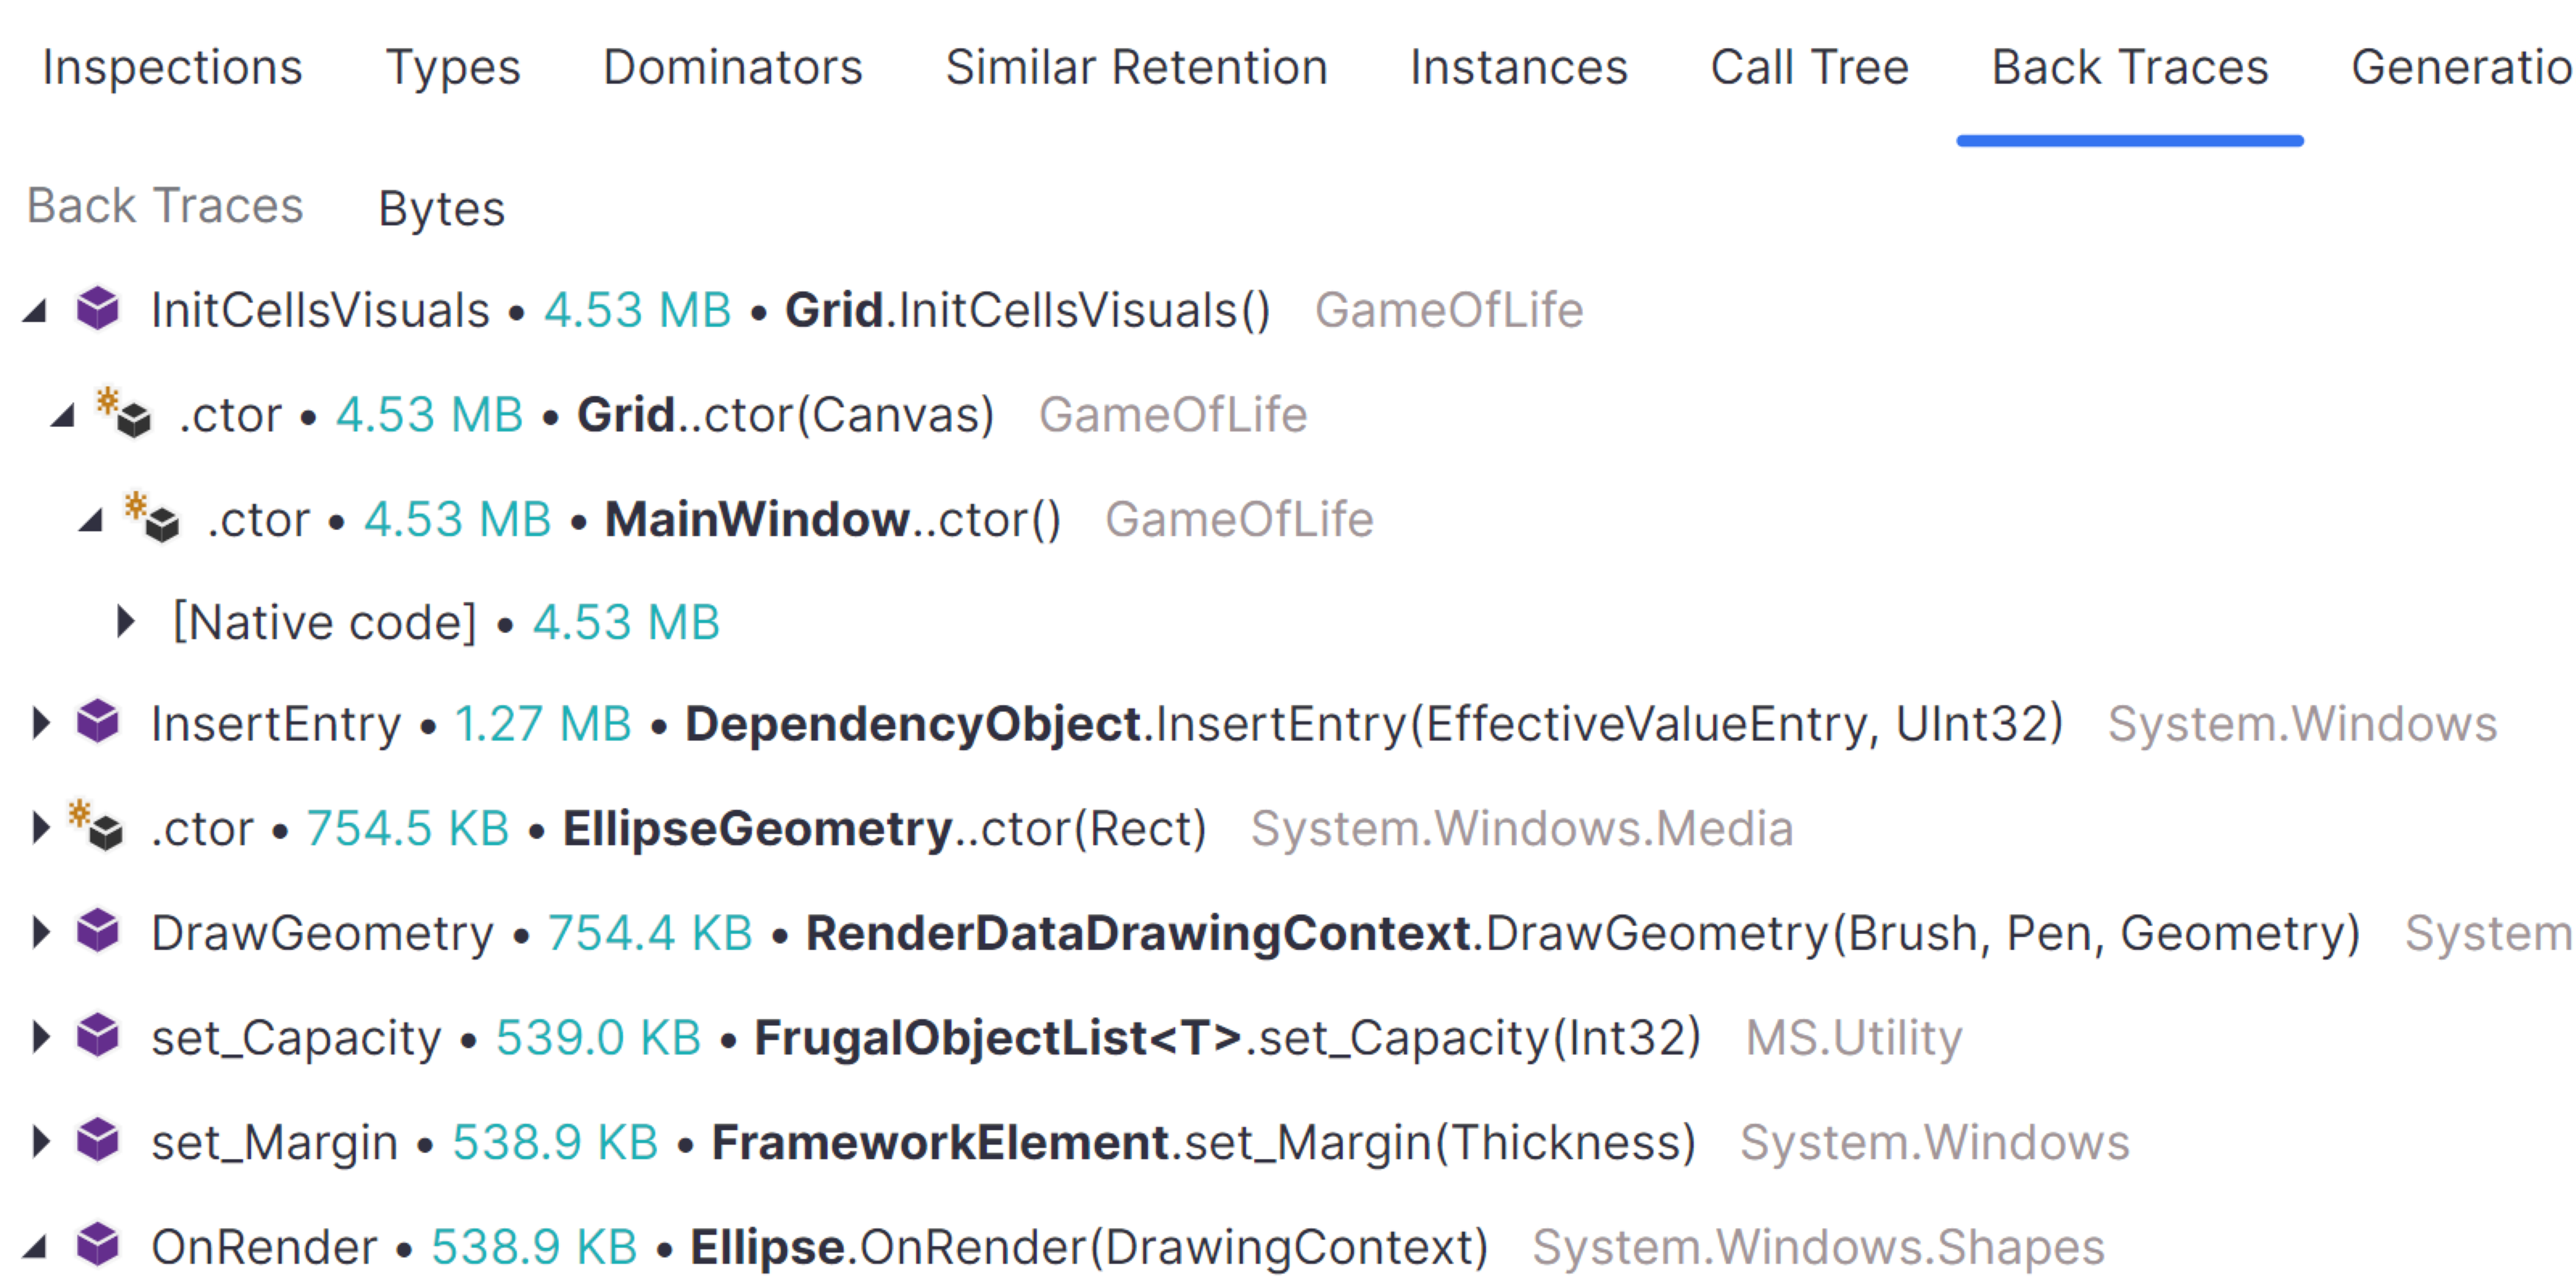Image resolution: width=2576 pixels, height=1288 pixels.
Task: Click the purple method icon beside InitCellsVisuals
Action: (98, 309)
